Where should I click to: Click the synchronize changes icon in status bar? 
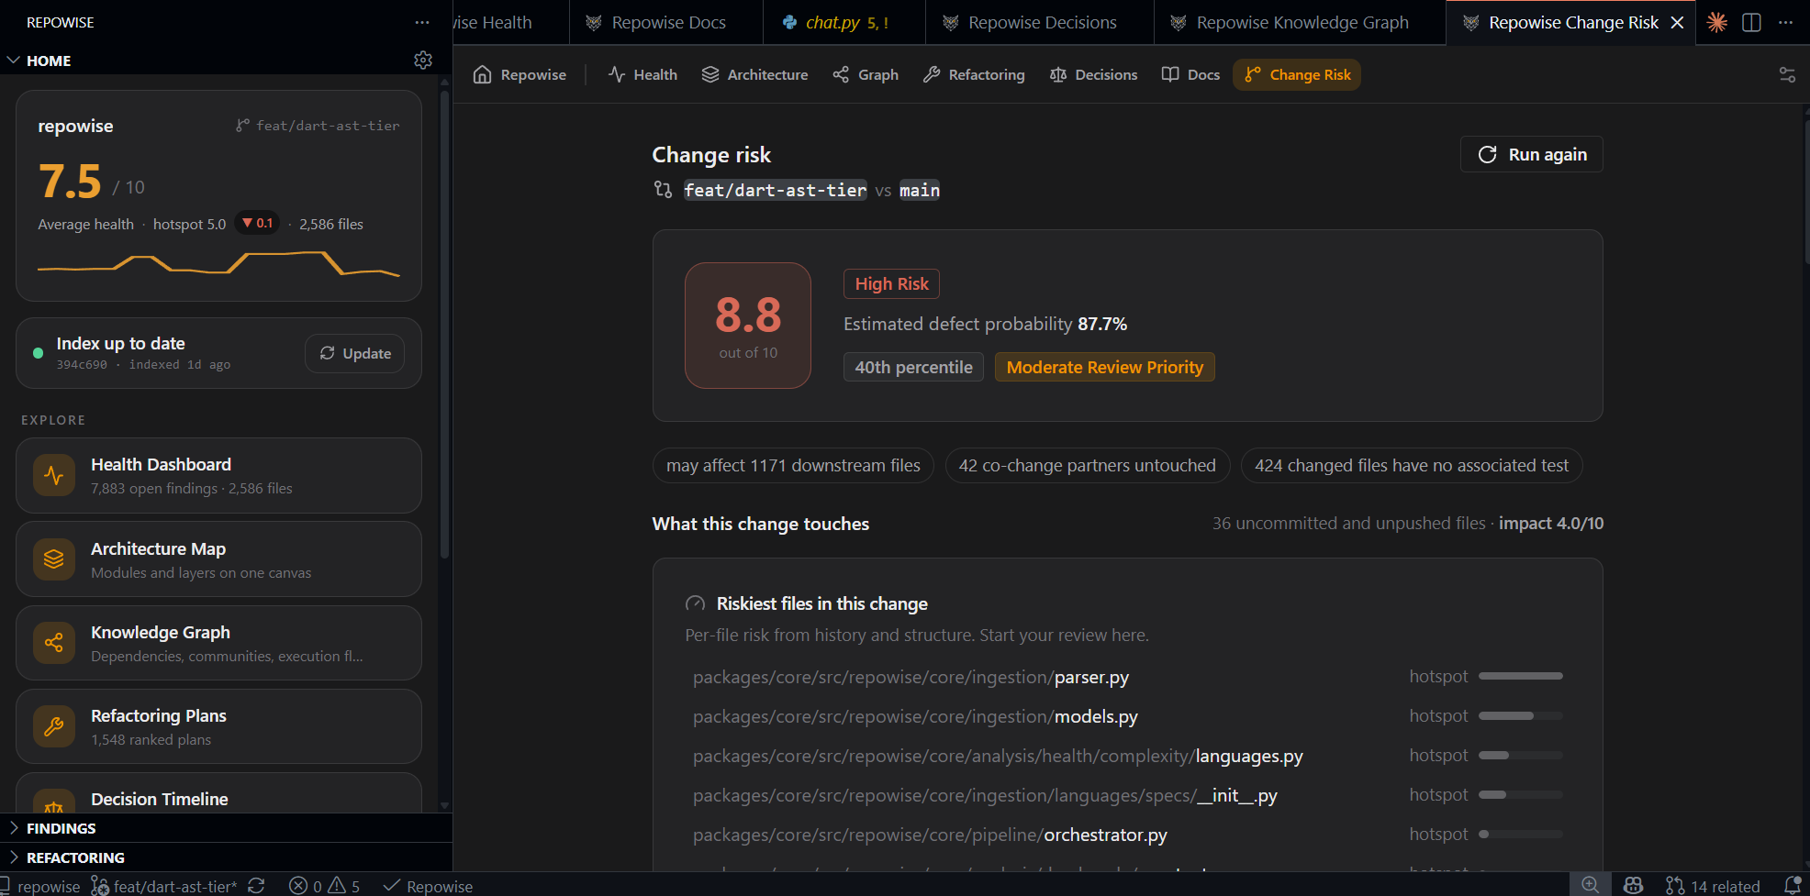point(256,886)
